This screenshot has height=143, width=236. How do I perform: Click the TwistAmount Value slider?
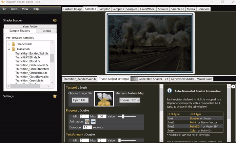coord(127,140)
